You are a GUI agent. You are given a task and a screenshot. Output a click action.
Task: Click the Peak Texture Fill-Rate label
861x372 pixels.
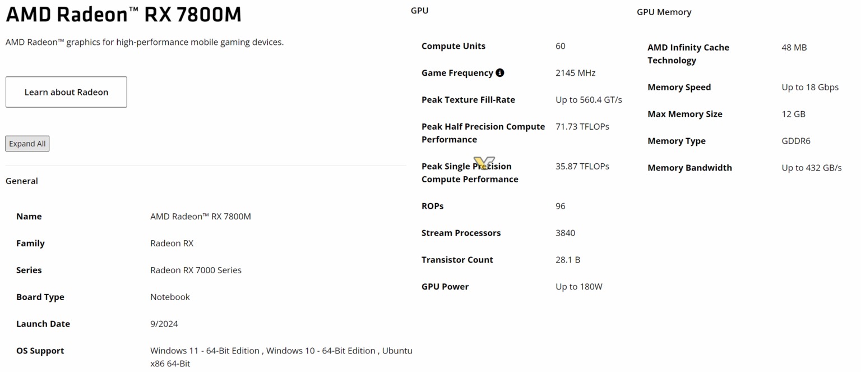click(x=468, y=99)
